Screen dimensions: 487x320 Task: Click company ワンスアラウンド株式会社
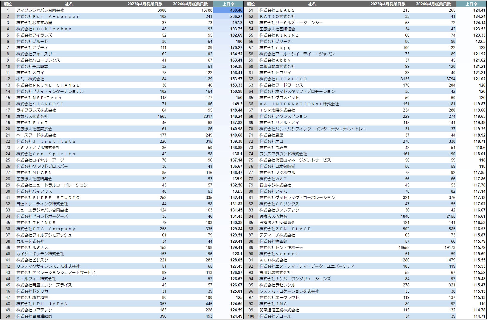[x=283, y=154]
